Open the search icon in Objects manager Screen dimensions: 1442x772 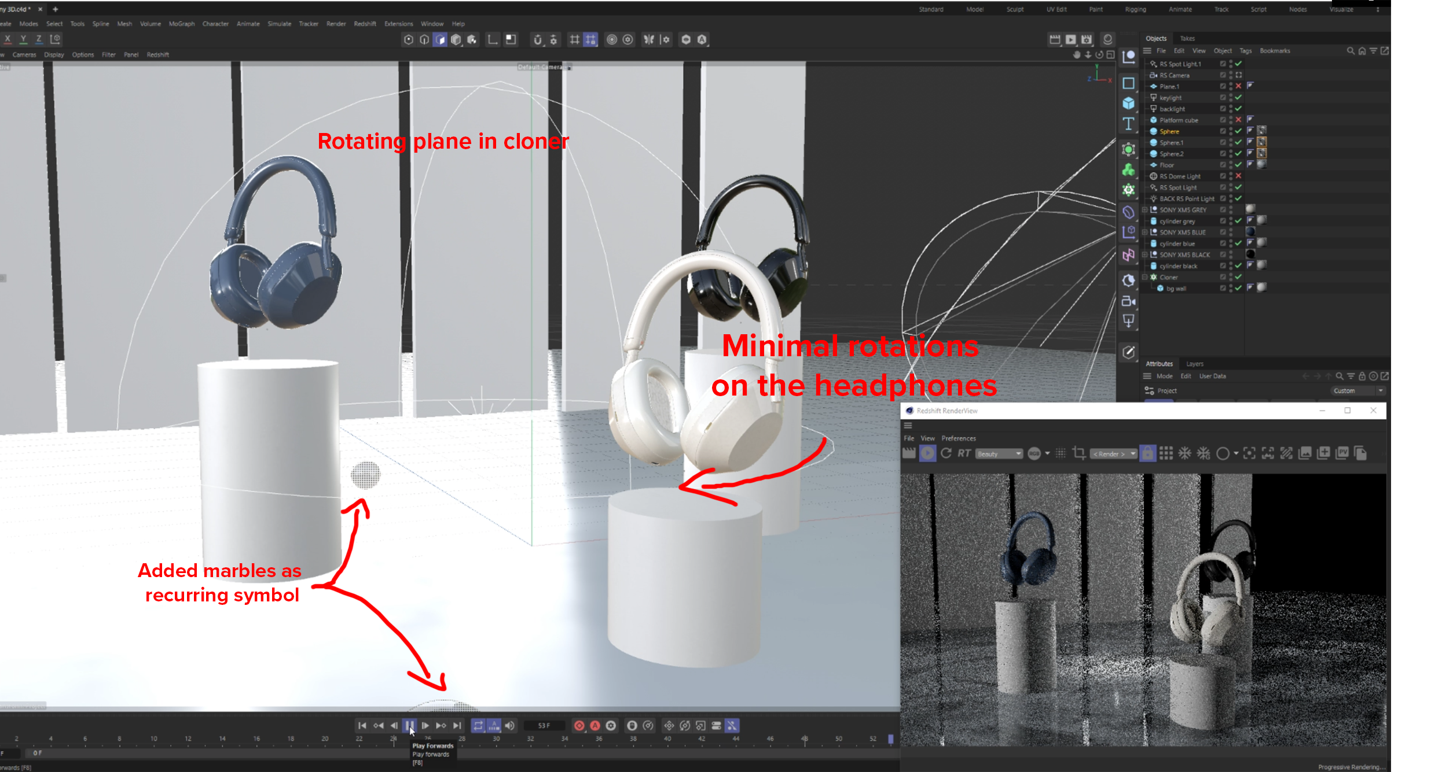[x=1350, y=51]
